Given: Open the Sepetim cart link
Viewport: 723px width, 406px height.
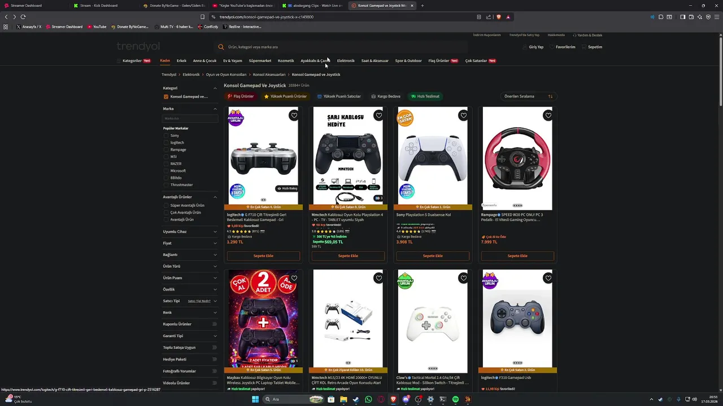Looking at the screenshot, I should coord(592,47).
